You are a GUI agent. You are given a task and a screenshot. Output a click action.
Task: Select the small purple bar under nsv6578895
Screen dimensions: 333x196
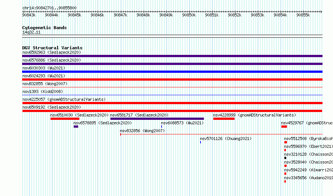(76, 127)
